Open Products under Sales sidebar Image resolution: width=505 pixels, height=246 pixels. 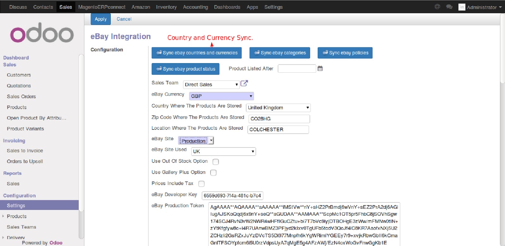(17, 107)
